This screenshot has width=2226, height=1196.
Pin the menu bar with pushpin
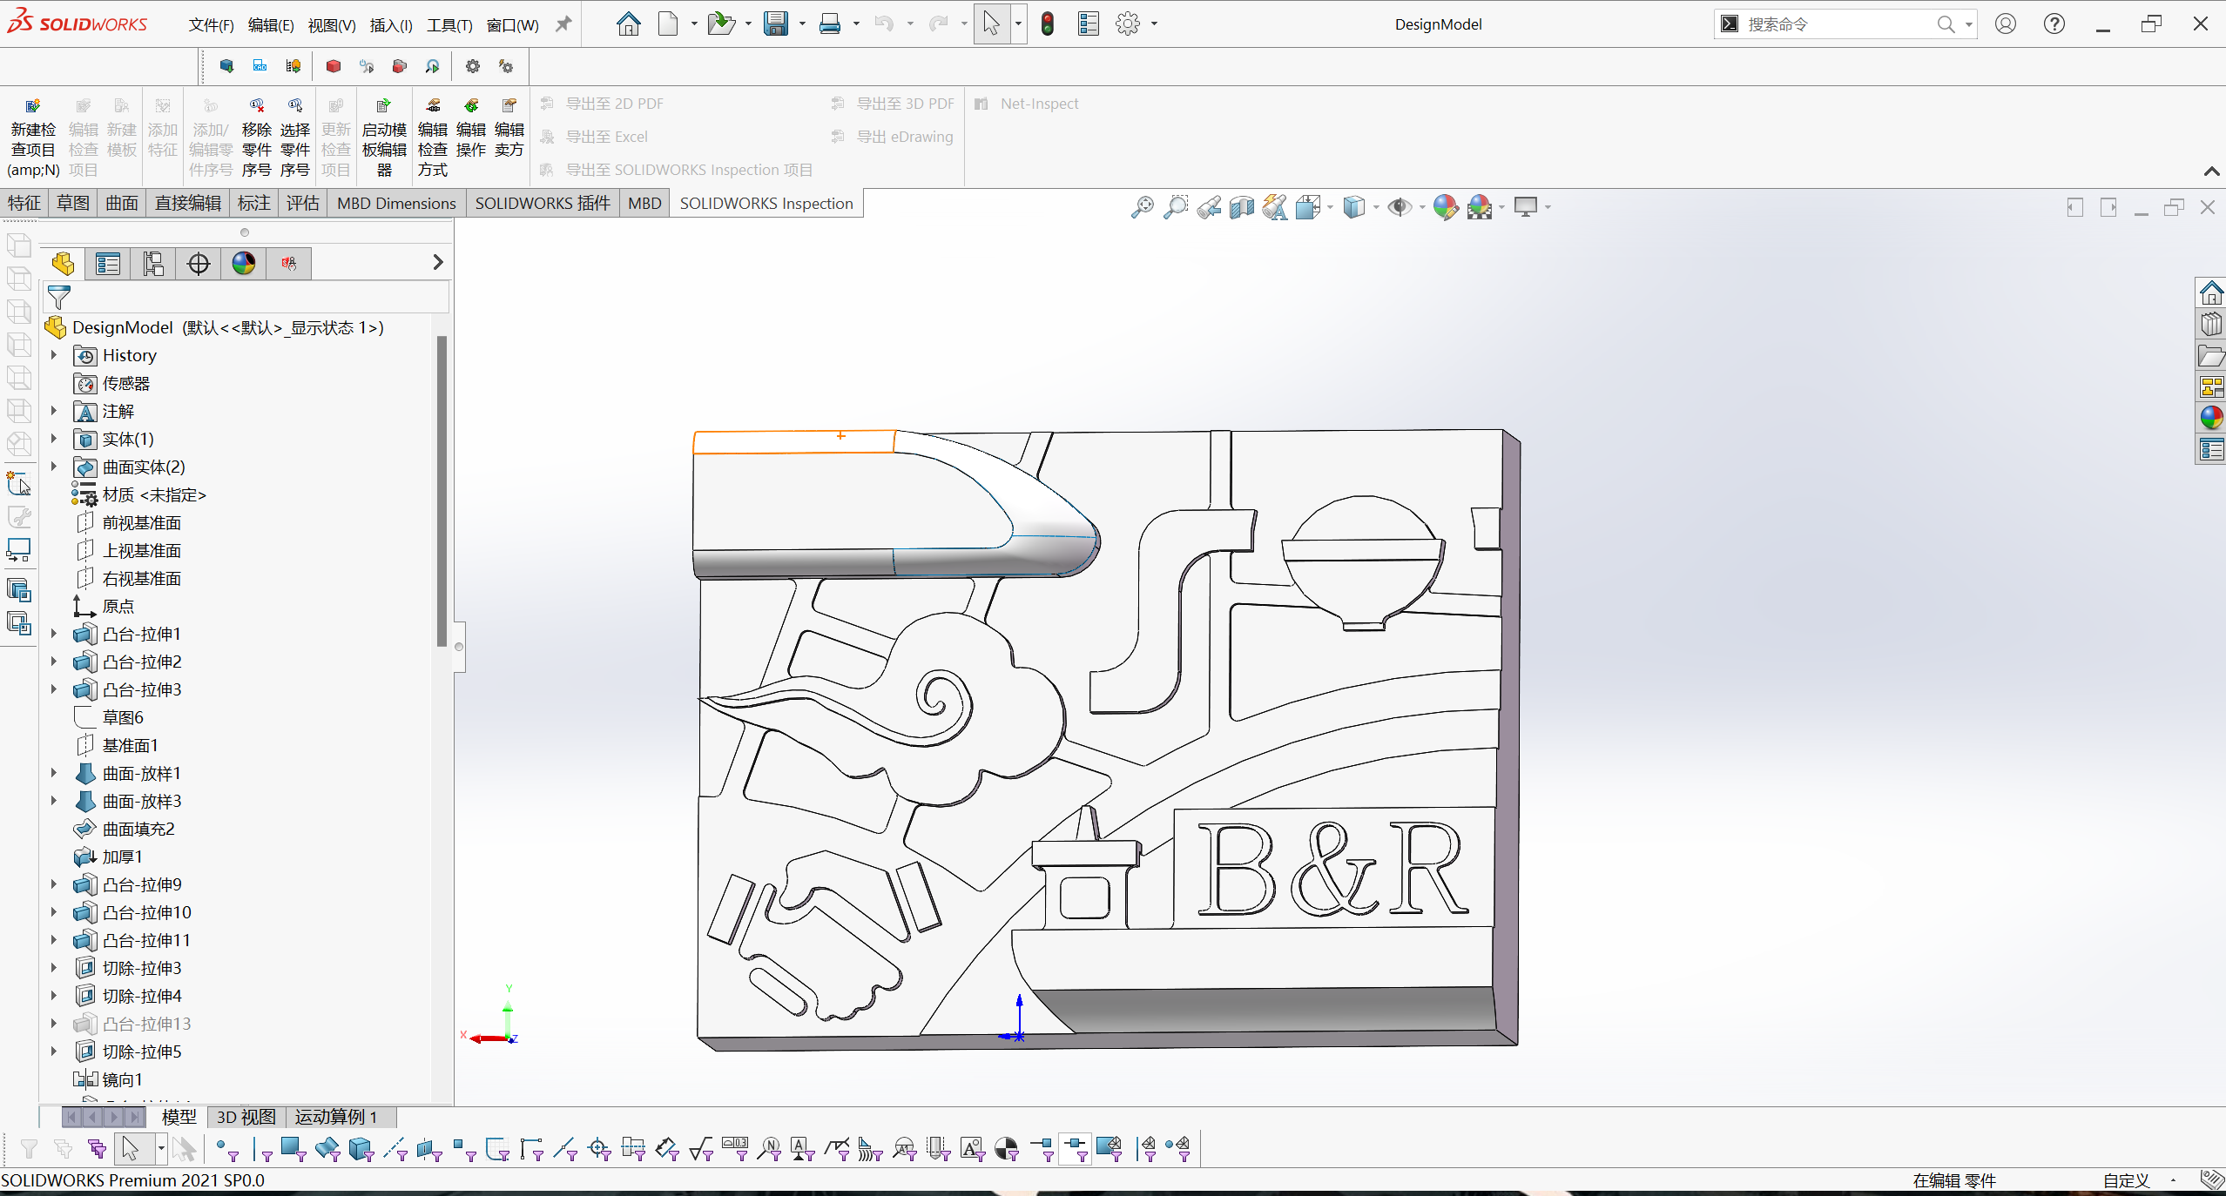pos(563,24)
